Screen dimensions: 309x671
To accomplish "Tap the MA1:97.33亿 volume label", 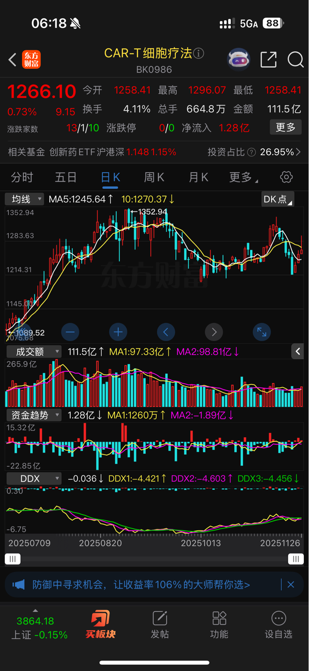I will tap(140, 352).
